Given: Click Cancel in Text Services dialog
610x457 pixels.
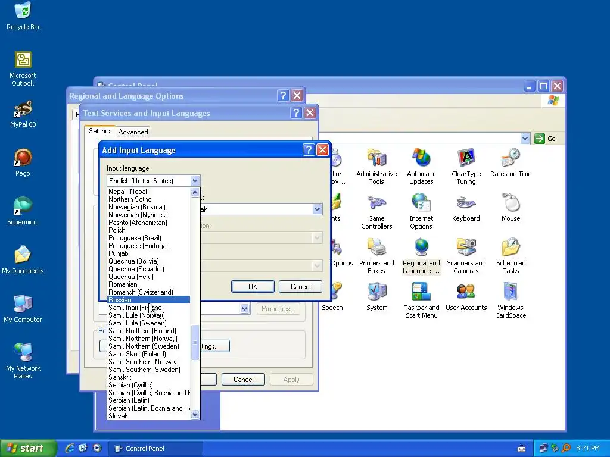Looking at the screenshot, I should 243,379.
